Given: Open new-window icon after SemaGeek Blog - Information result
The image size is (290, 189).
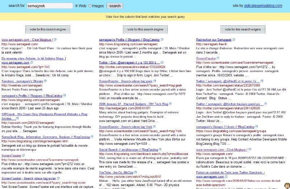Looking at the screenshot, I should point(92,137).
